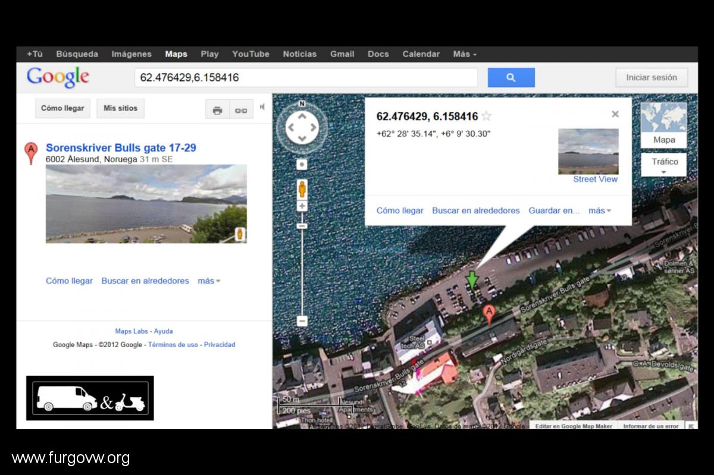
Task: Close the coordinates info window
Action: [x=615, y=114]
